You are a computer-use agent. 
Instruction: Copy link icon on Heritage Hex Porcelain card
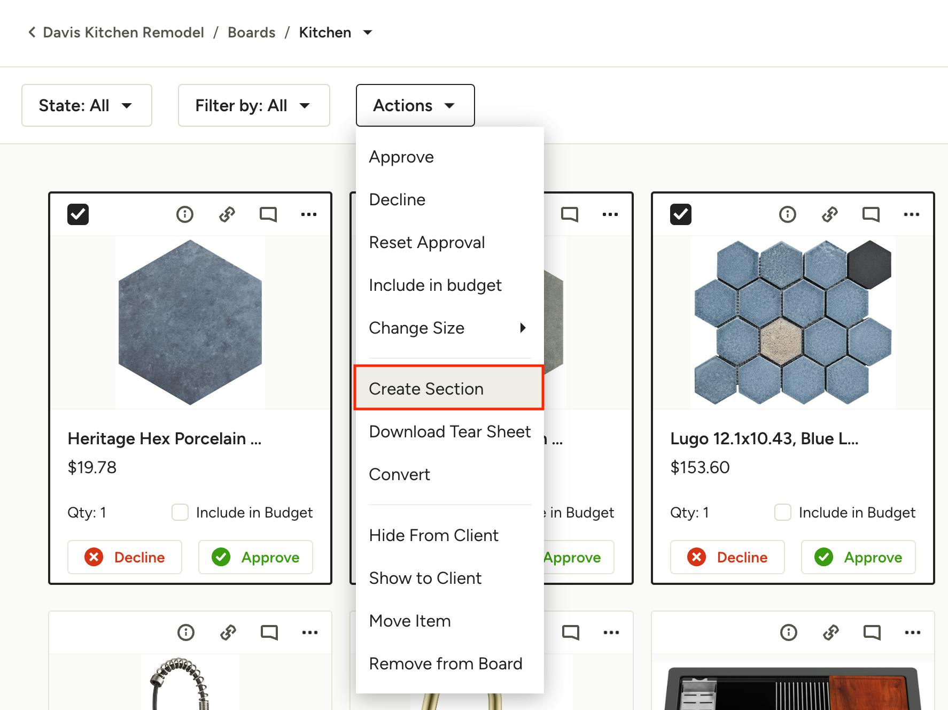(x=227, y=214)
